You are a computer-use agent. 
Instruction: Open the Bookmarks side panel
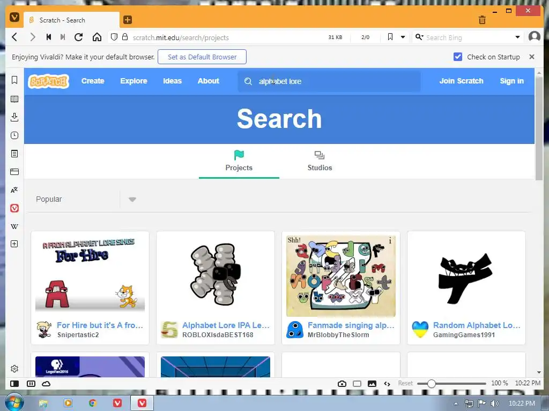14,80
